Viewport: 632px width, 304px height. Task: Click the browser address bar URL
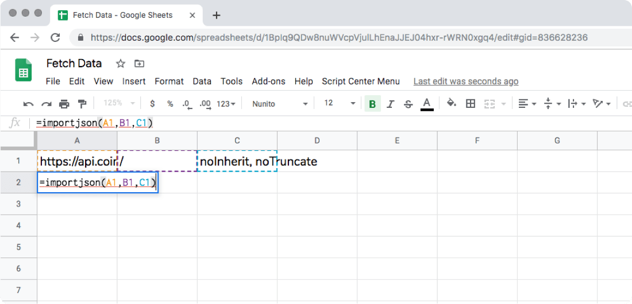tap(339, 37)
